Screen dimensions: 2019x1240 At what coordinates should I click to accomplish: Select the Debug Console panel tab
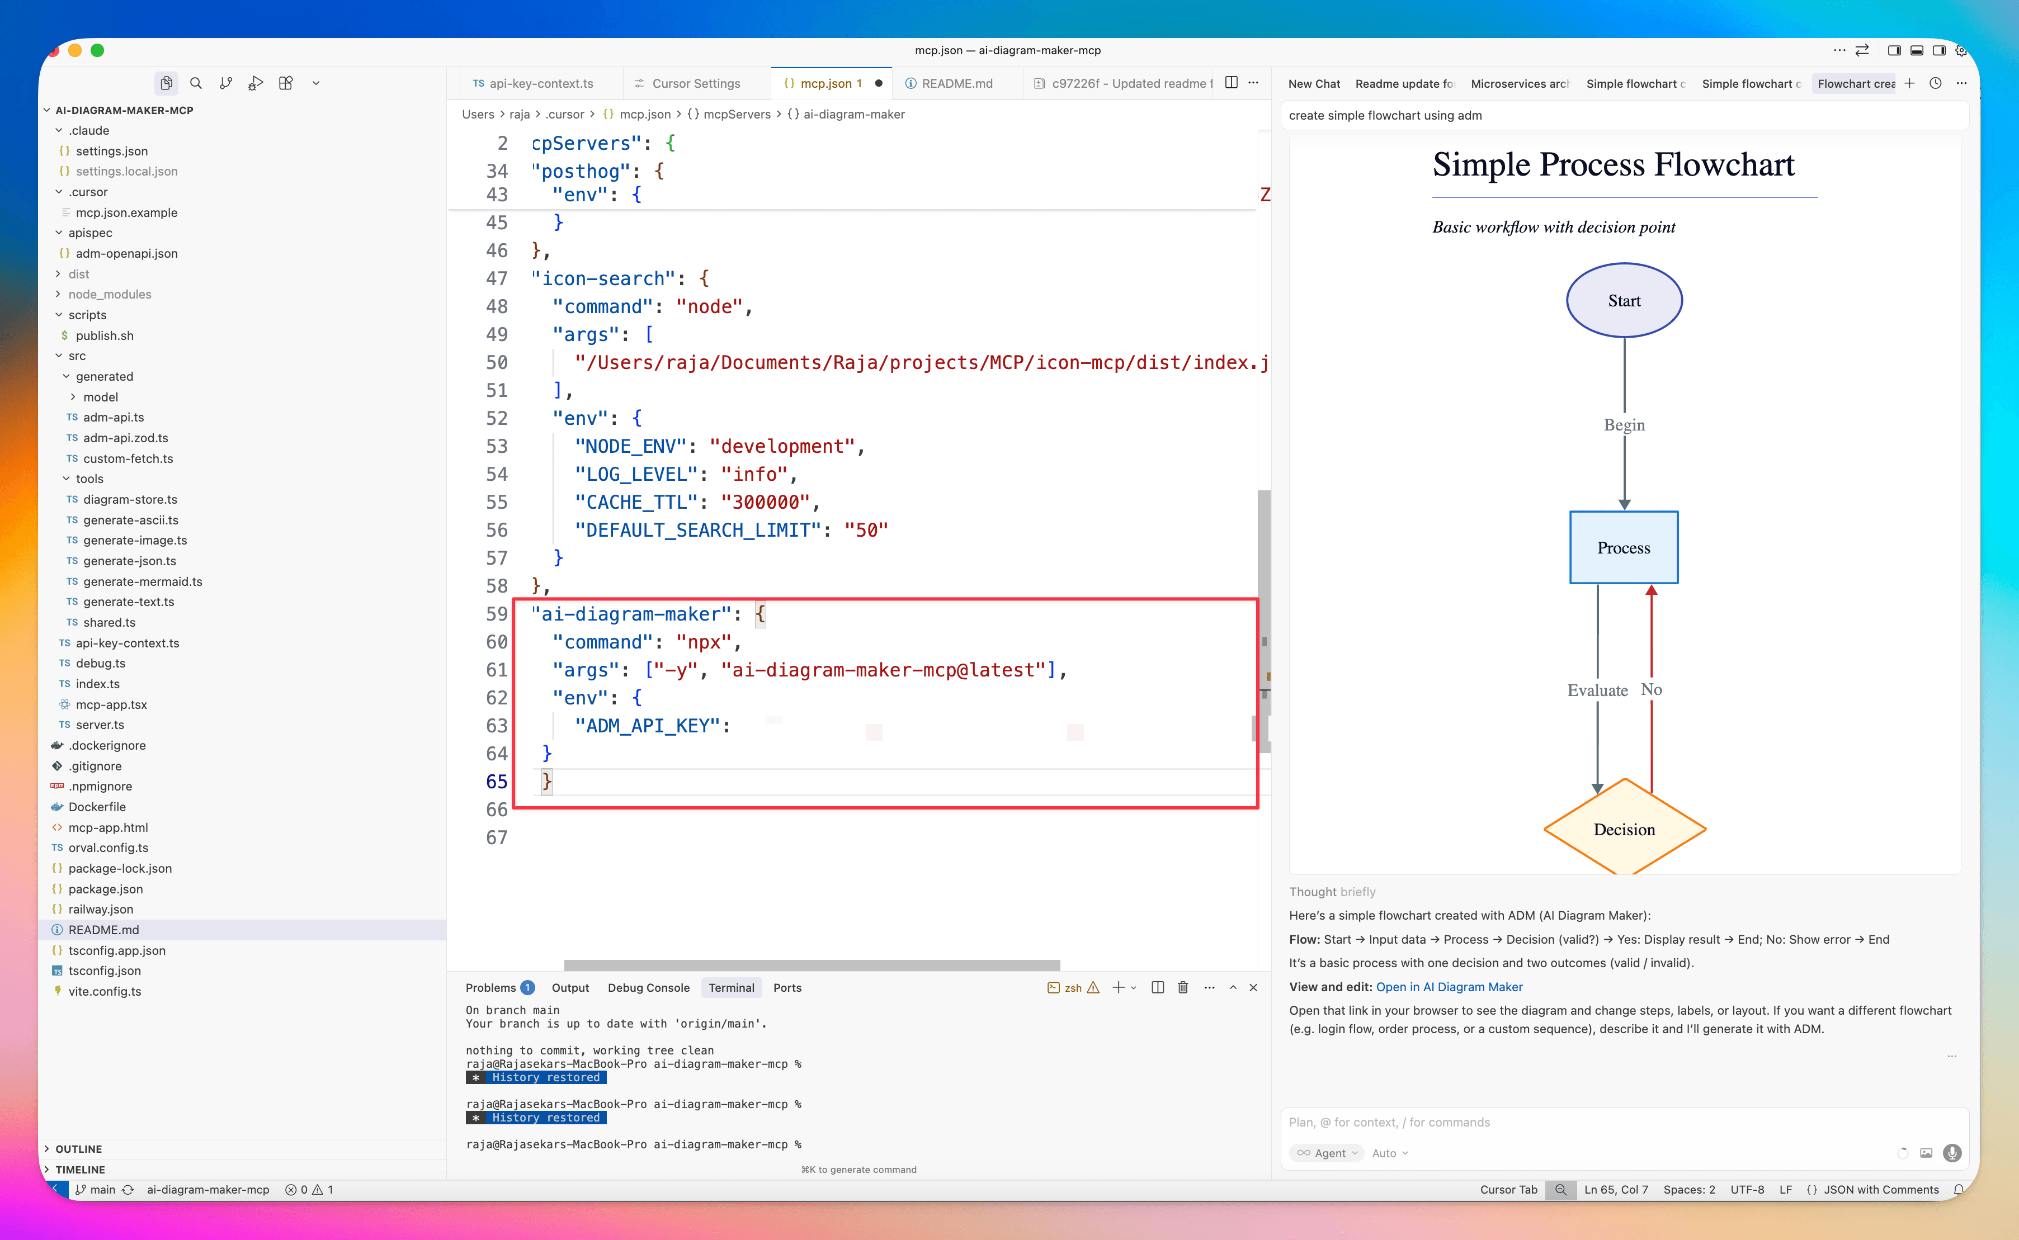pos(648,987)
